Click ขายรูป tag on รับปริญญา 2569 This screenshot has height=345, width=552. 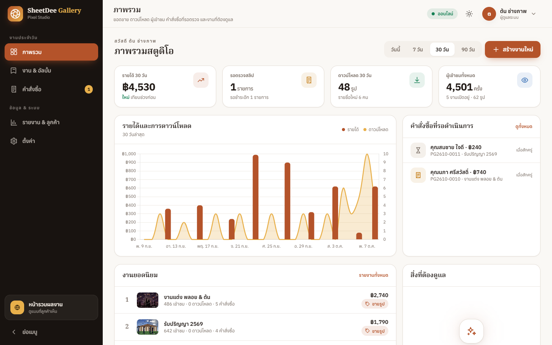pyautogui.click(x=375, y=331)
